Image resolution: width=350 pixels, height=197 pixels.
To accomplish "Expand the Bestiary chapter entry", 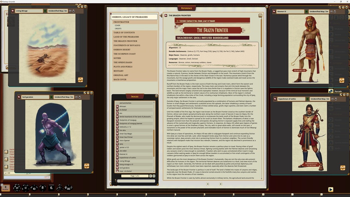I will (x=118, y=71).
